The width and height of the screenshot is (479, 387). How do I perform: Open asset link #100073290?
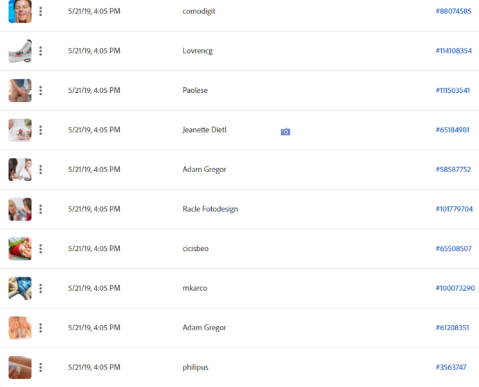pyautogui.click(x=455, y=288)
